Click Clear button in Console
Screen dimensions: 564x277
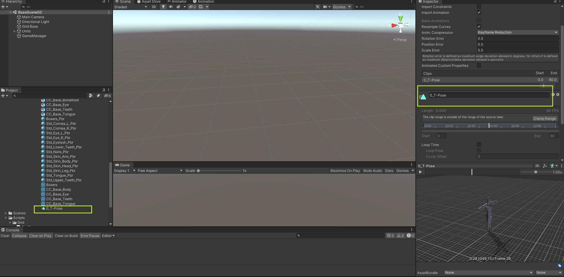click(5, 236)
